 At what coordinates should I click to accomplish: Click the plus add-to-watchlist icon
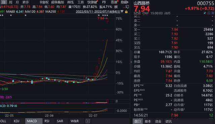click(213, 13)
